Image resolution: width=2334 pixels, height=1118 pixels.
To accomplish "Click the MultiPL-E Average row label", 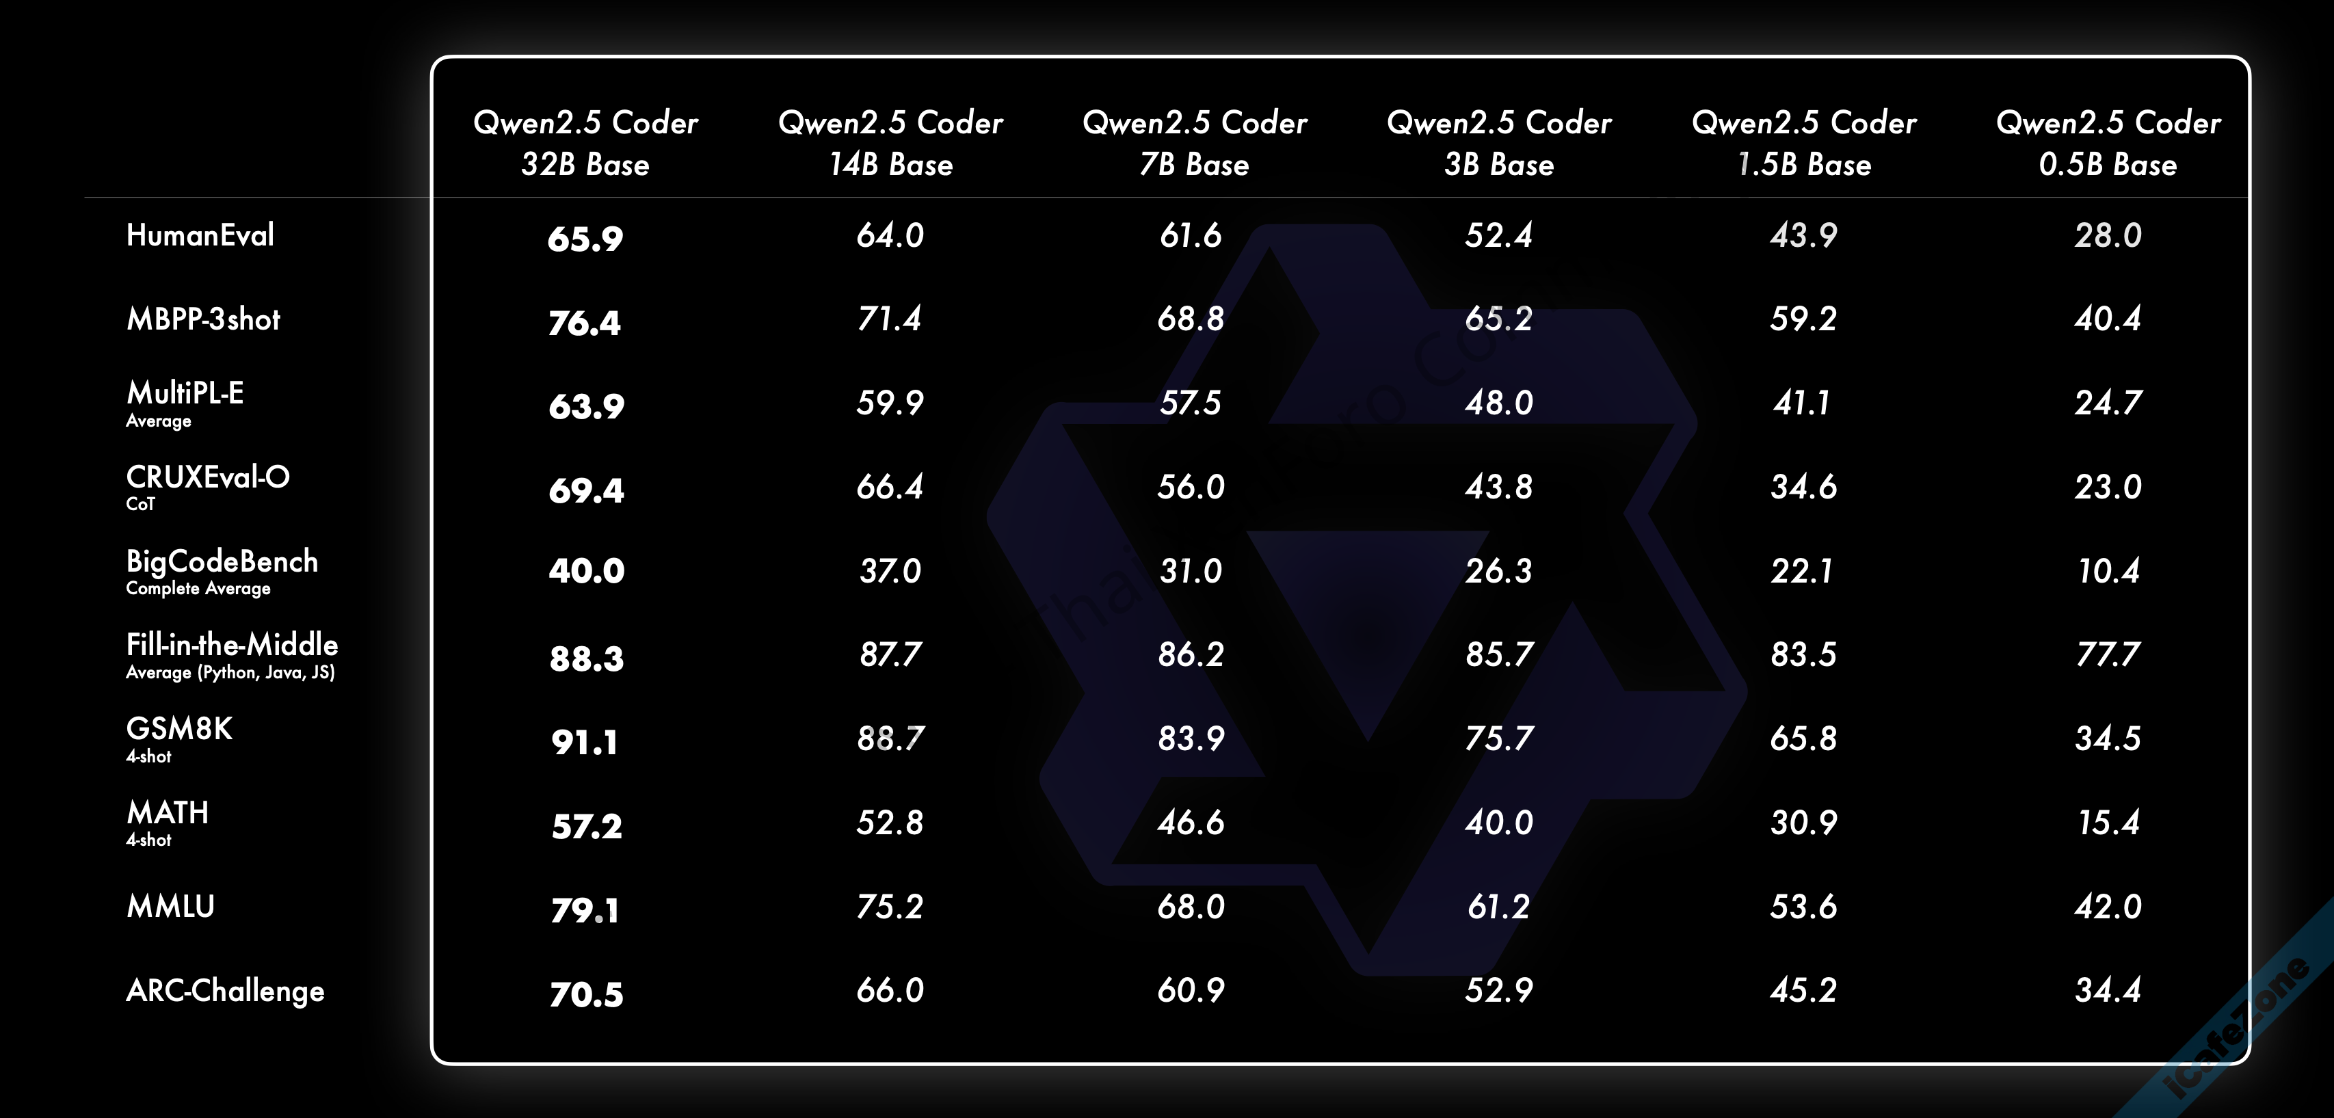I will click(x=185, y=402).
